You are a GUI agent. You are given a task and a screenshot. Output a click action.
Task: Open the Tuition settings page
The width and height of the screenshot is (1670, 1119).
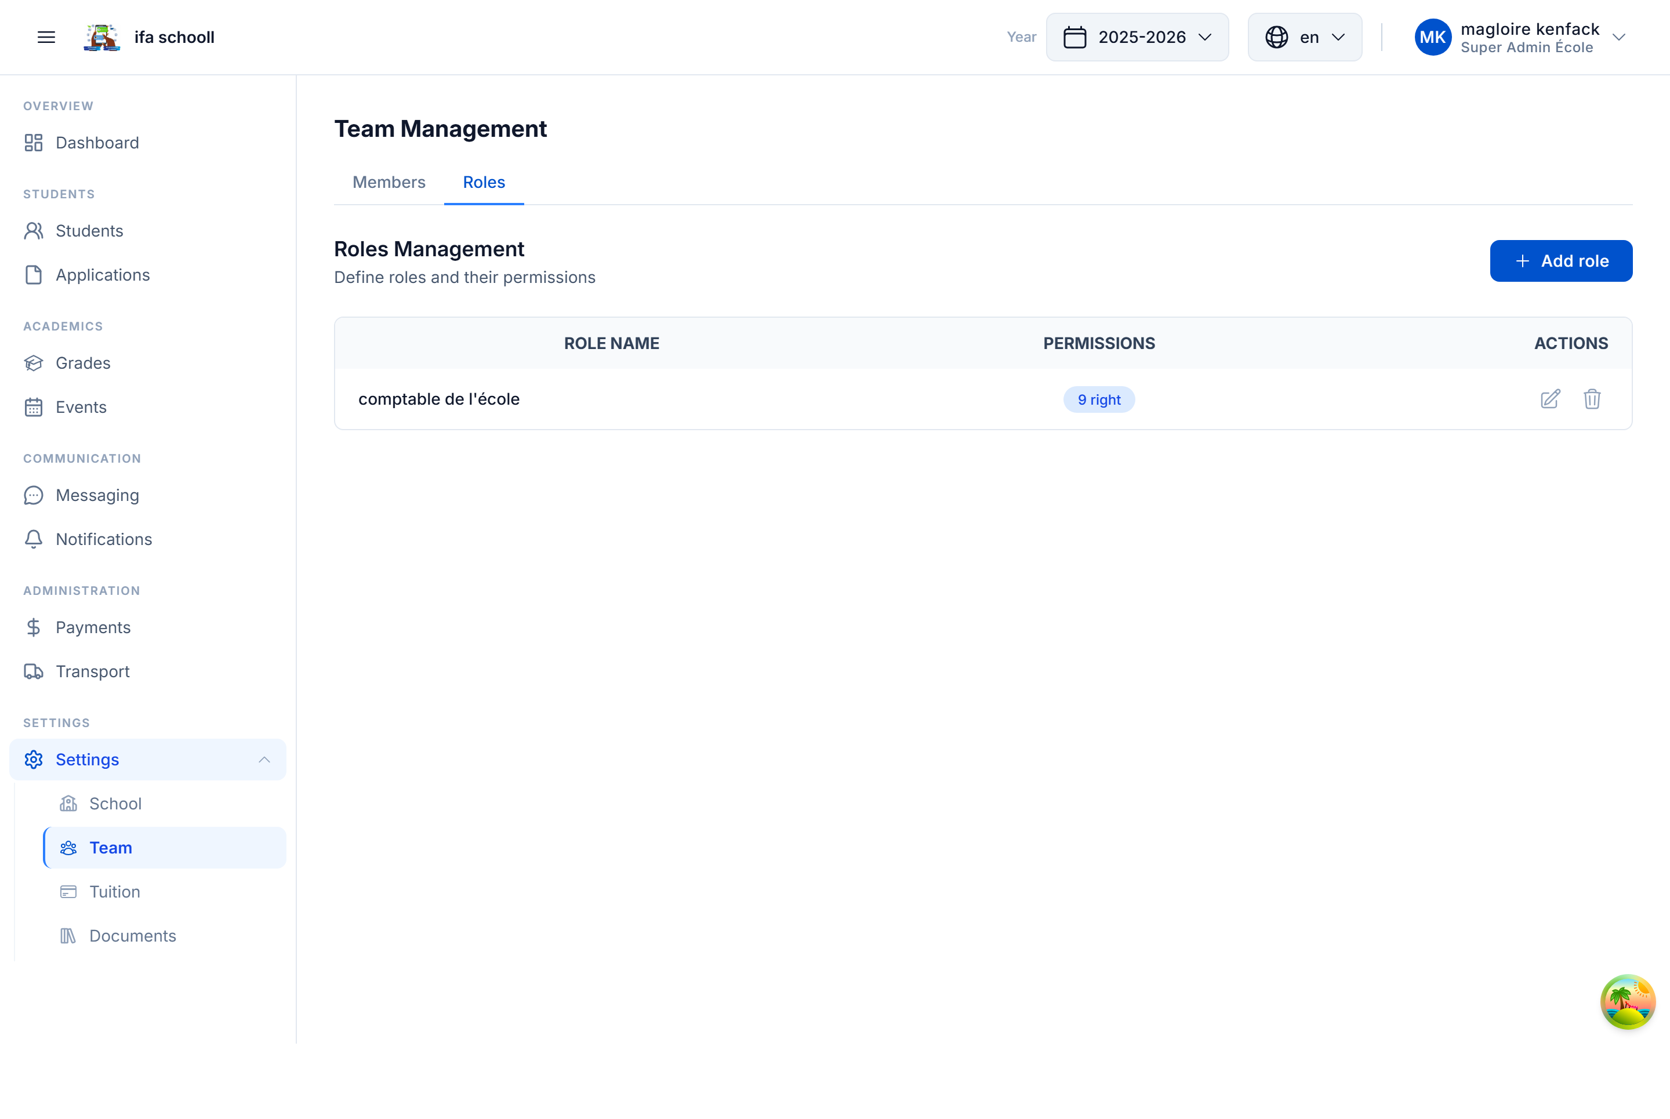(x=114, y=891)
